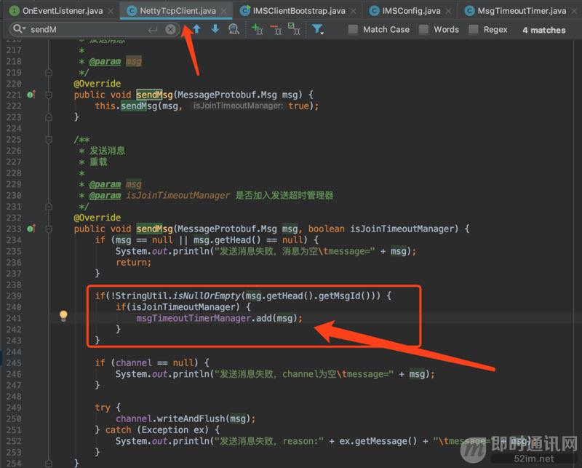
Task: Close the OnEventListener.java tab
Action: 111,11
